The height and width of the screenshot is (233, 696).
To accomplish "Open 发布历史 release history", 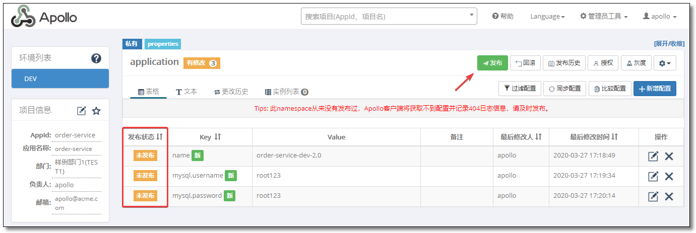I will pyautogui.click(x=564, y=63).
